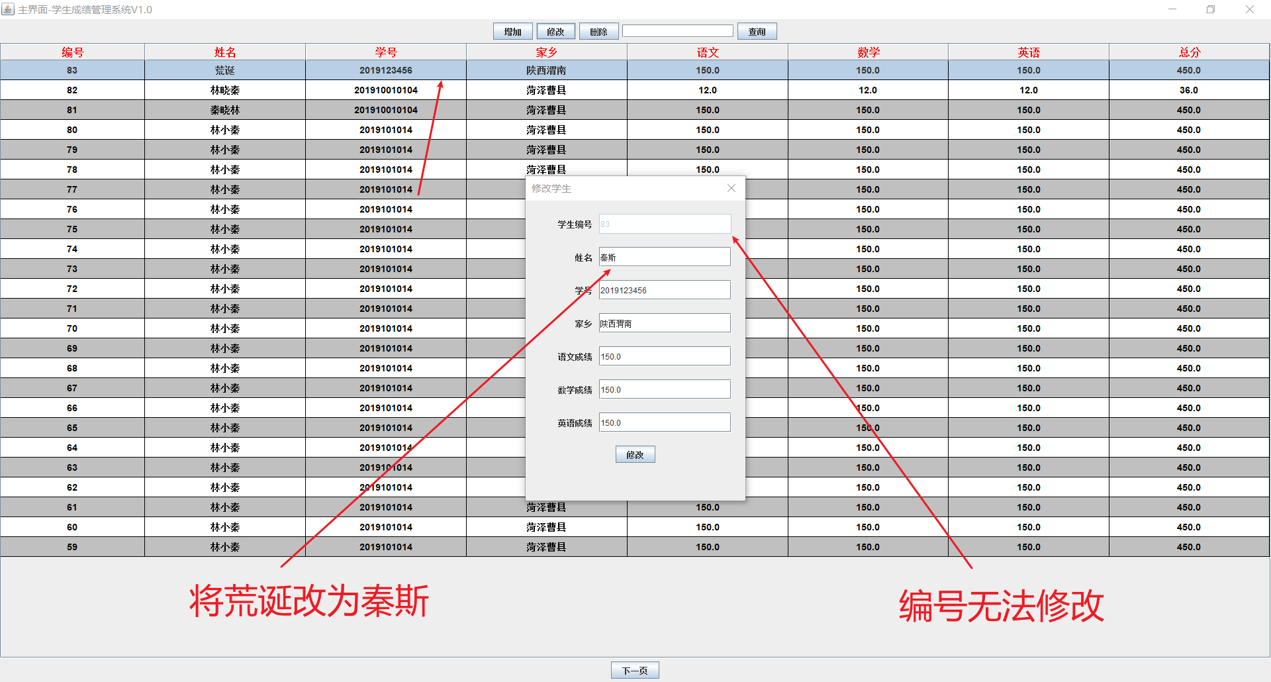This screenshot has width=1271, height=682.
Task: Click the 学号 column header
Action: coord(386,52)
